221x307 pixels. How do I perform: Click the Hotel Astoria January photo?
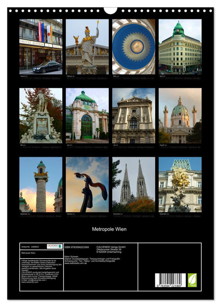(x=41, y=47)
